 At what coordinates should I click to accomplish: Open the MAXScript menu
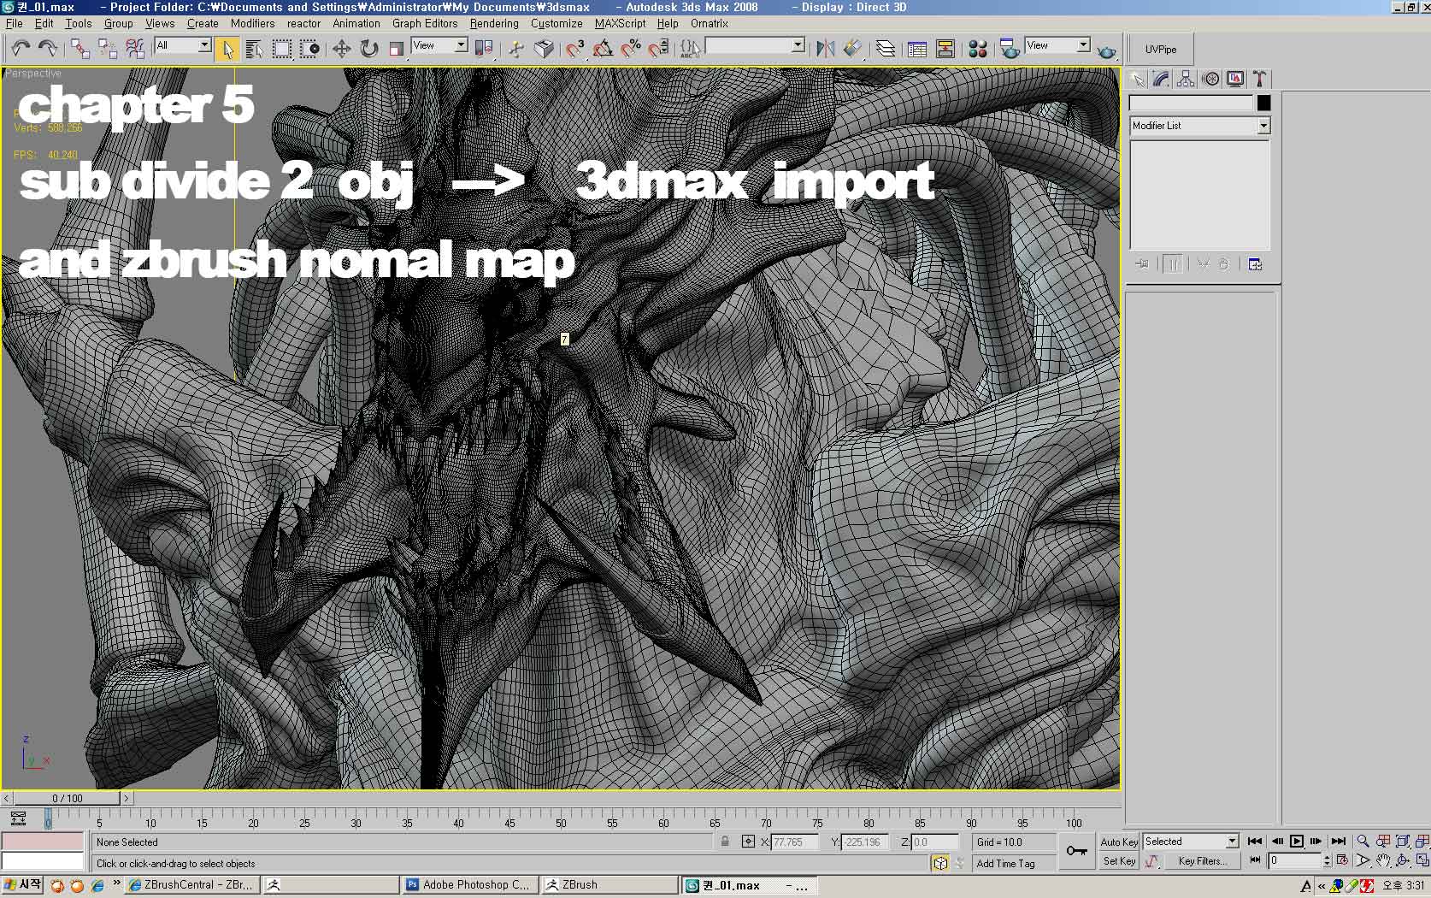620,23
